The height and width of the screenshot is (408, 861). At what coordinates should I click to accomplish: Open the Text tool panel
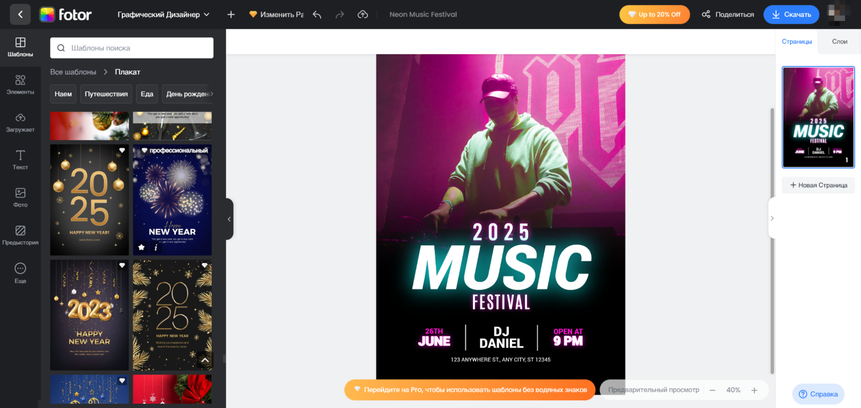point(20,160)
